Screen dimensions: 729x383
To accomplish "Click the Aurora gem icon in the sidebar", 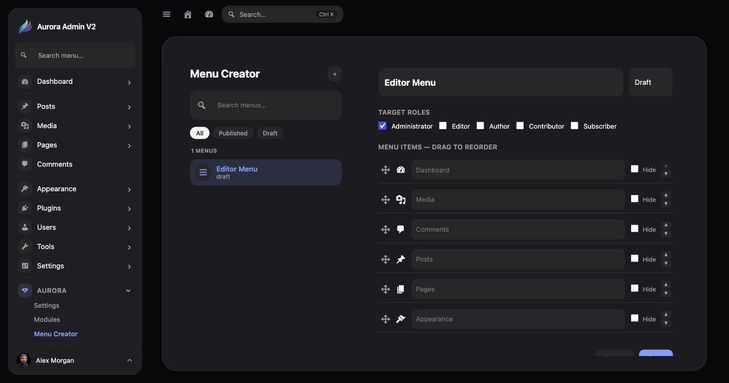I will [x=25, y=291].
